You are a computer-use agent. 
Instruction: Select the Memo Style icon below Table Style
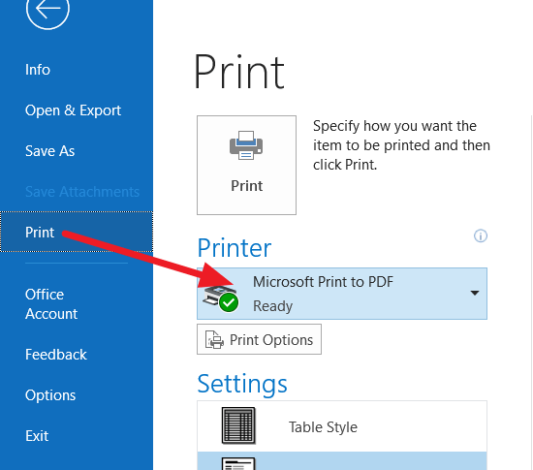pyautogui.click(x=238, y=463)
